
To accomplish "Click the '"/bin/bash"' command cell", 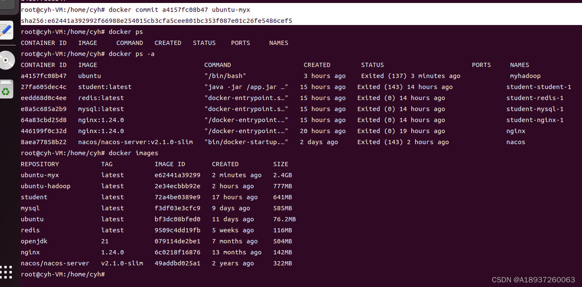I will 225,76.
